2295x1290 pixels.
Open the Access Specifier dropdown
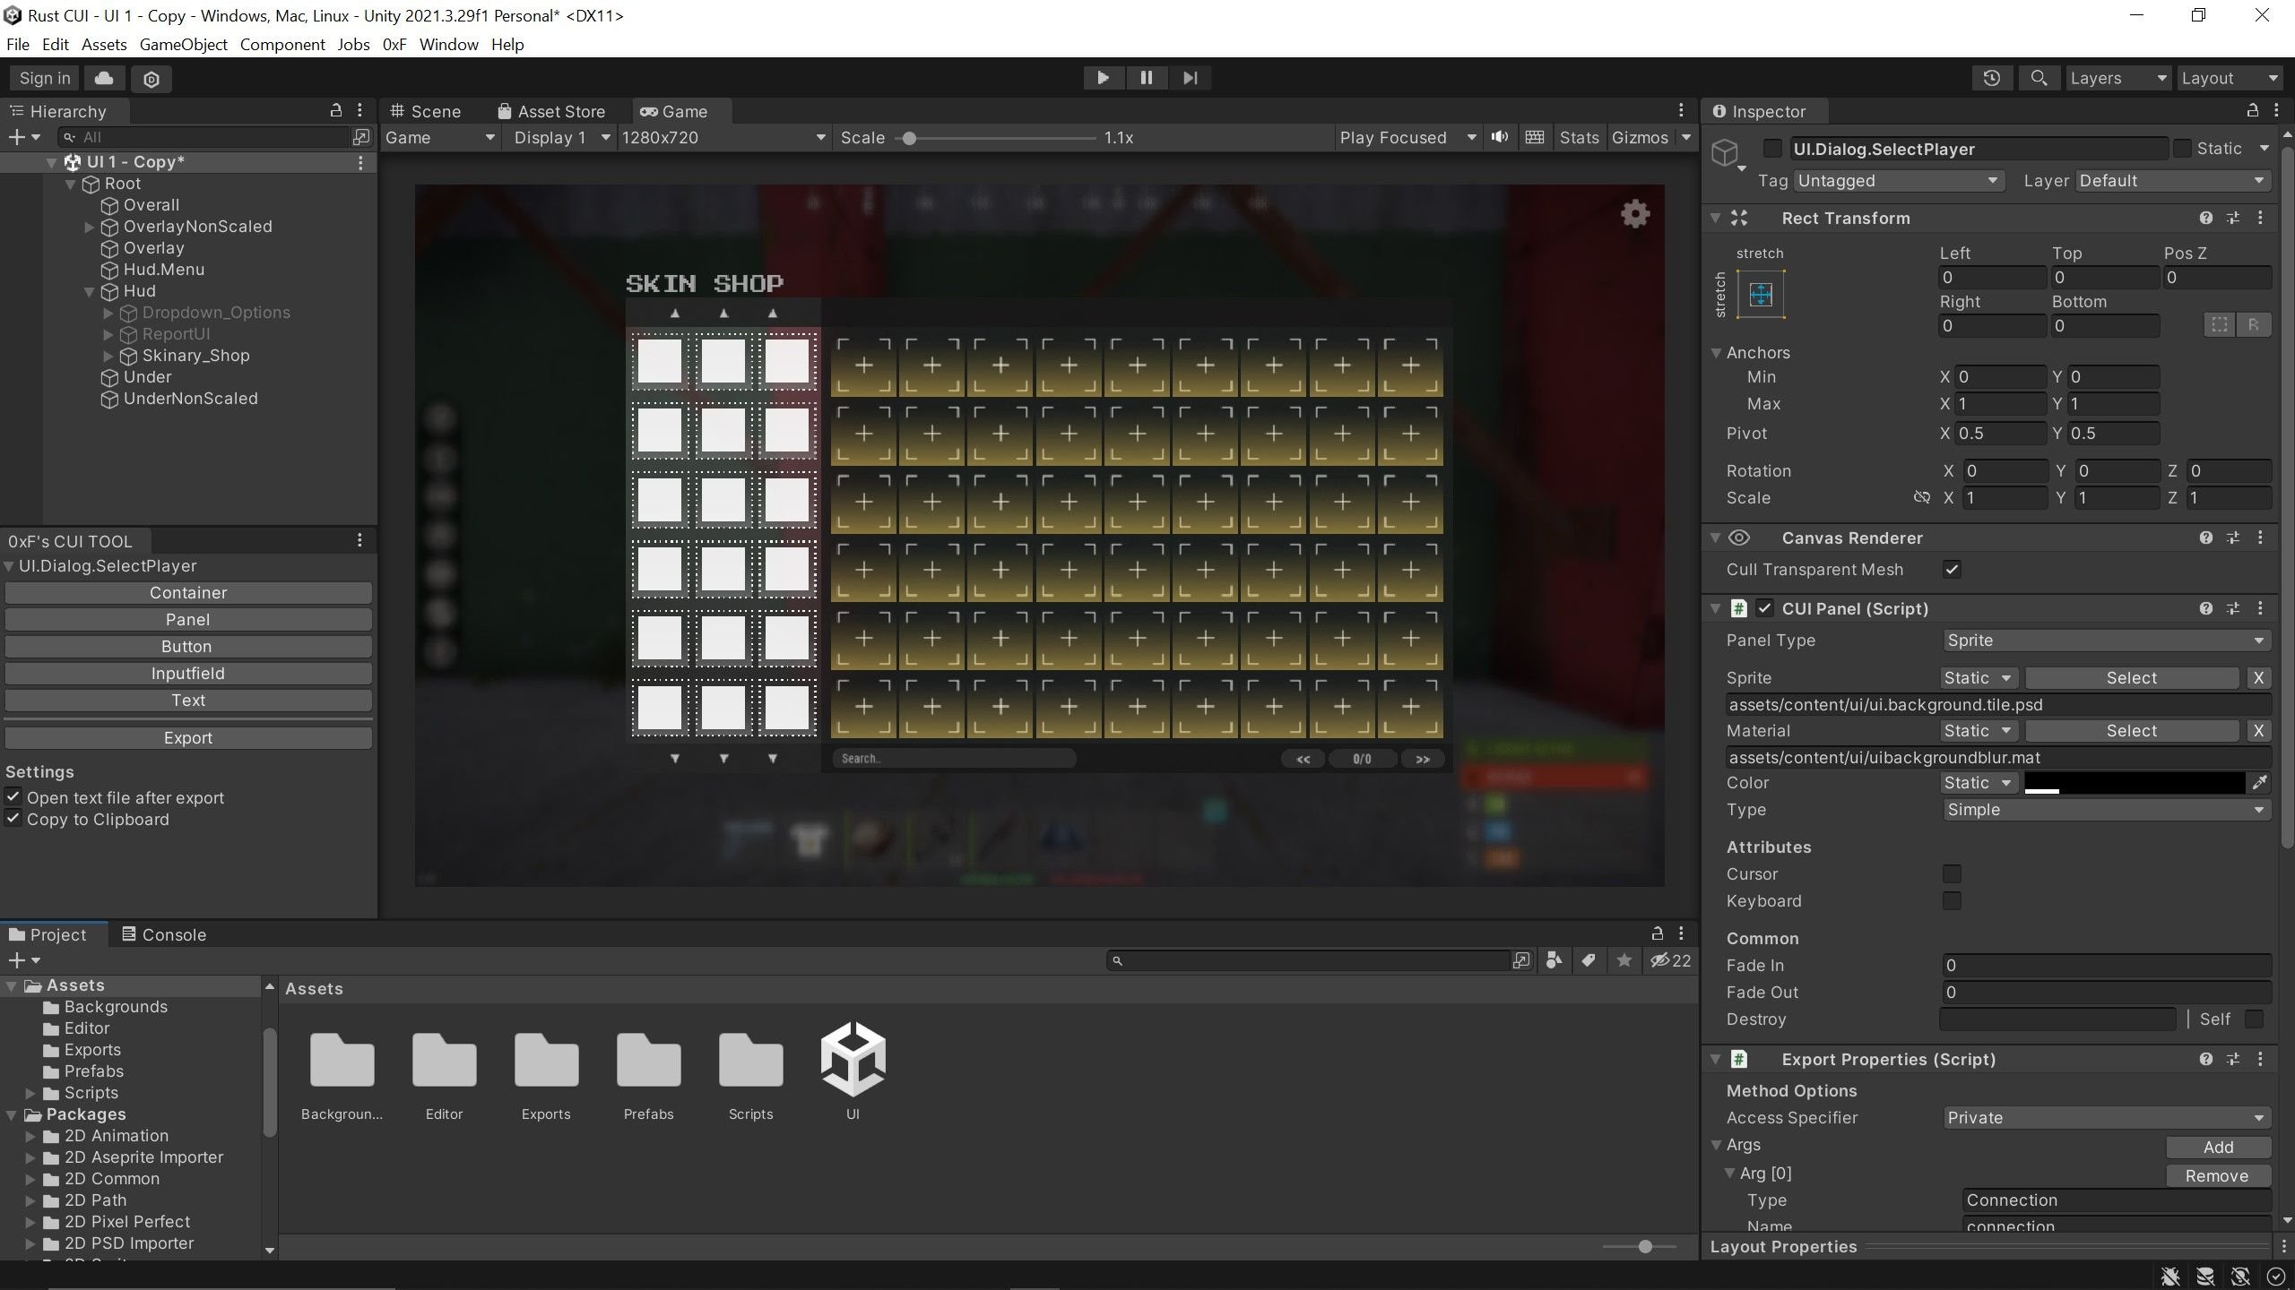[2105, 1118]
